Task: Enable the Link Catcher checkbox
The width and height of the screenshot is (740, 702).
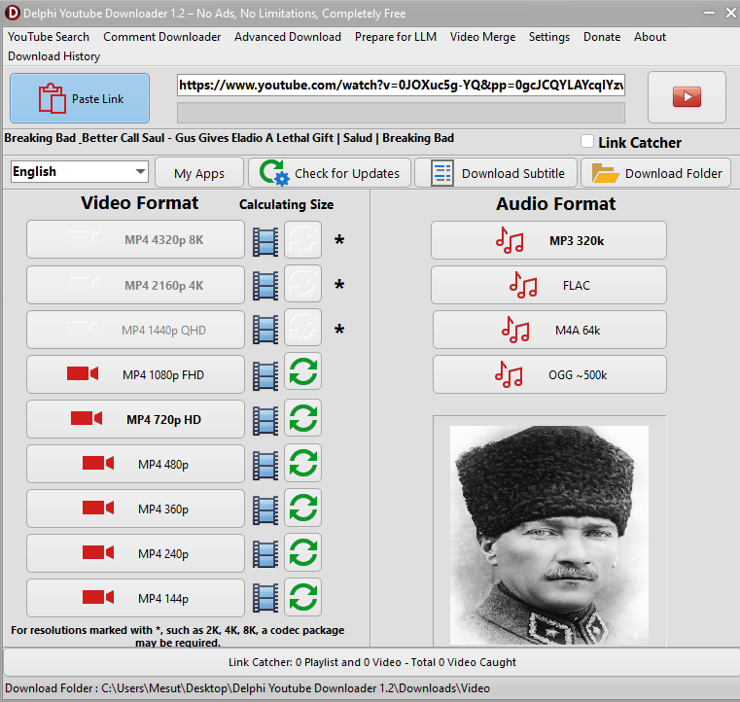Action: coord(587,141)
